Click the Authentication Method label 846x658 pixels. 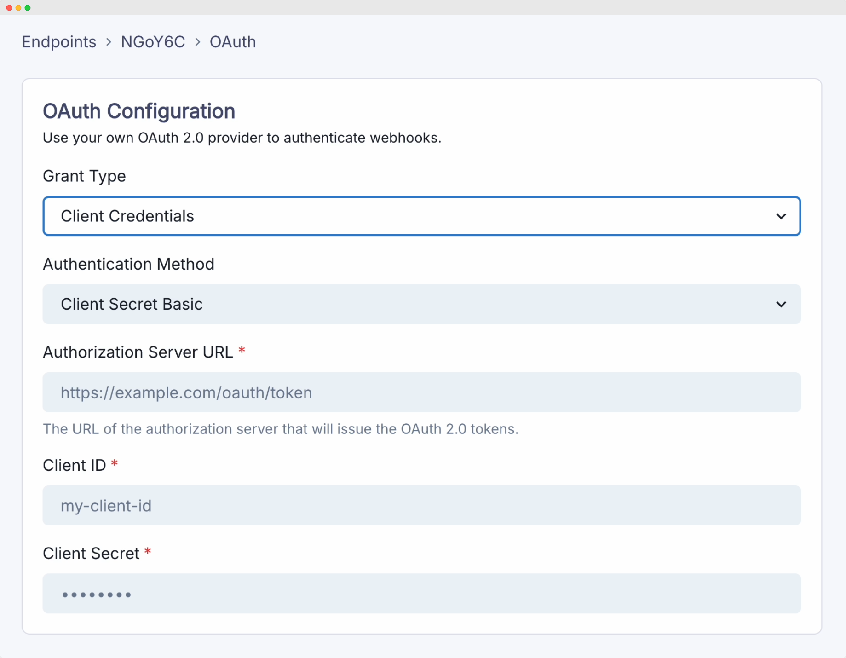tap(128, 264)
